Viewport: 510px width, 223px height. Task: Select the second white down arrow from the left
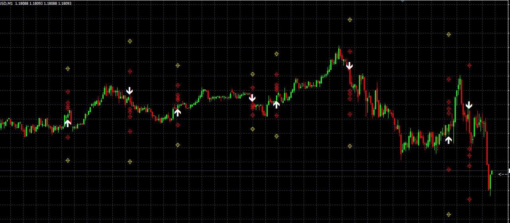tap(252, 98)
